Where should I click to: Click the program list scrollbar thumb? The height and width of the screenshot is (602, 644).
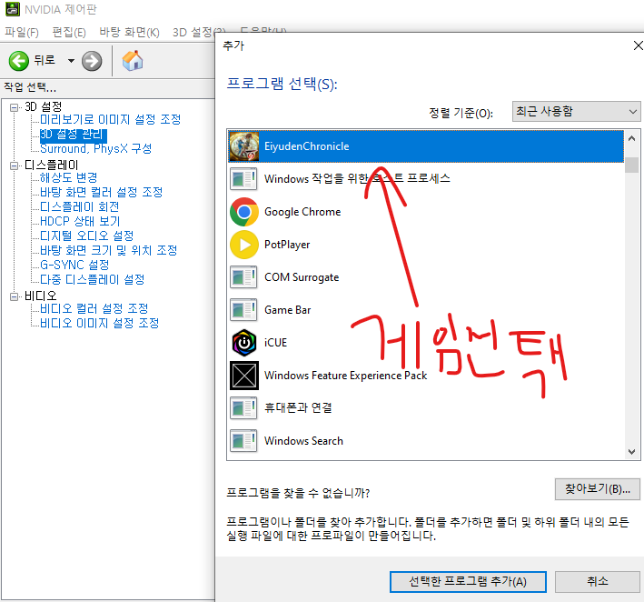(x=631, y=165)
